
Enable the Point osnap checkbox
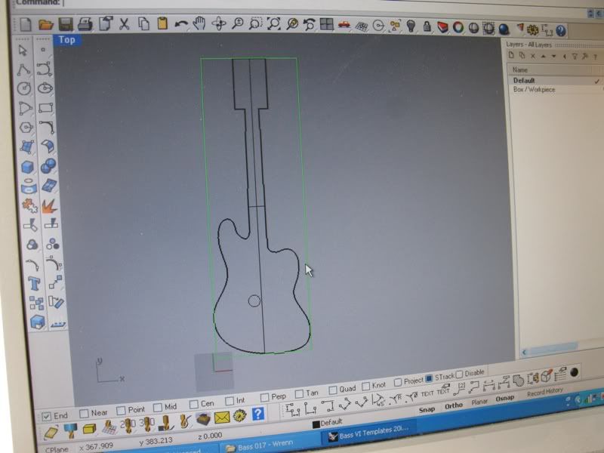[121, 410]
